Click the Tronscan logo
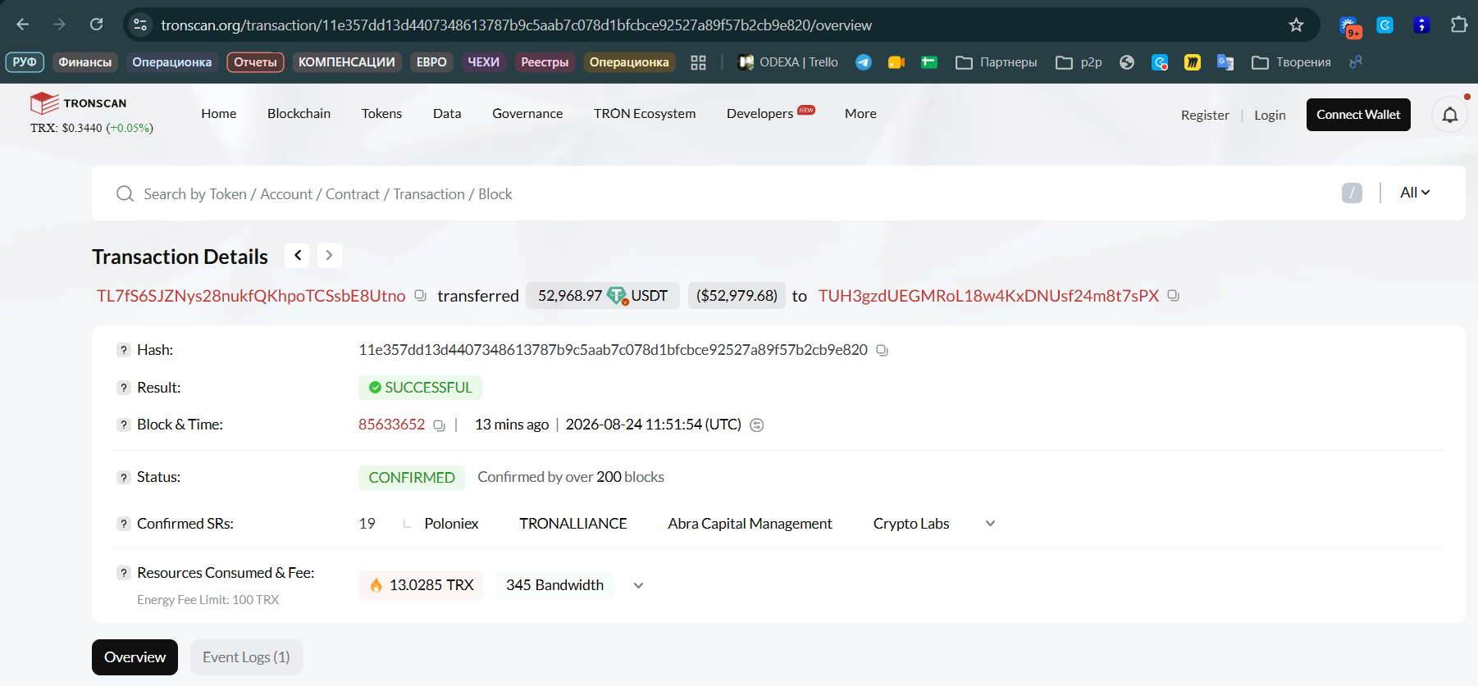 click(x=79, y=103)
